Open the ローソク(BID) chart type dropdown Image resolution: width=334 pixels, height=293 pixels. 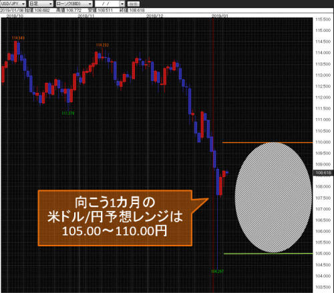tap(74, 3)
